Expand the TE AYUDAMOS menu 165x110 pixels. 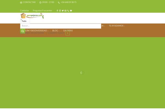pyautogui.click(x=117, y=26)
